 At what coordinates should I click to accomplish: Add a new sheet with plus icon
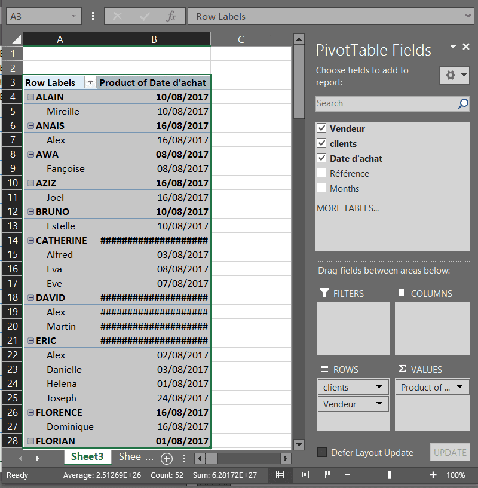167,458
